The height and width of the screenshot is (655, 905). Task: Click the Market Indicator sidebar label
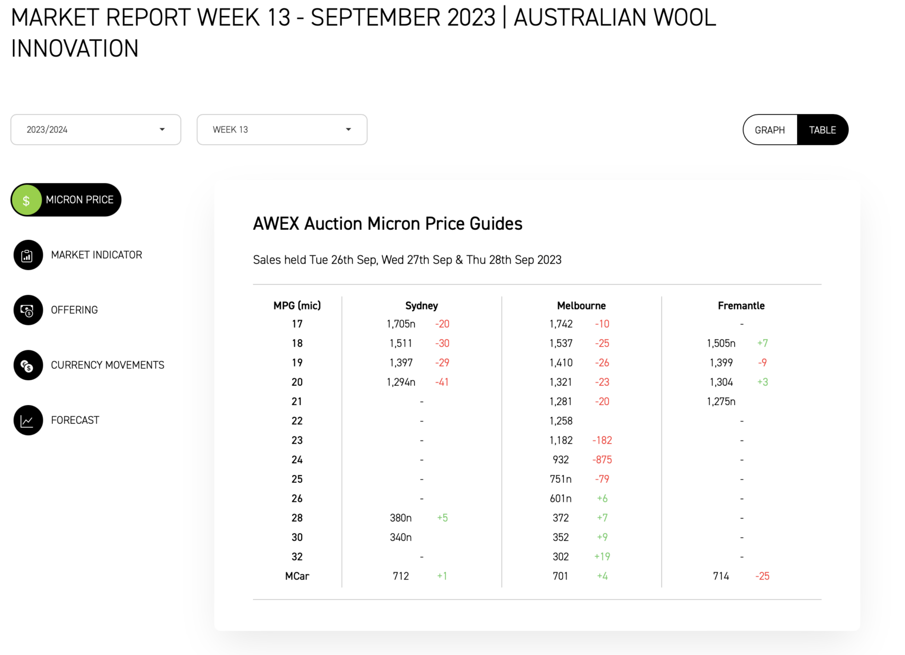[97, 255]
